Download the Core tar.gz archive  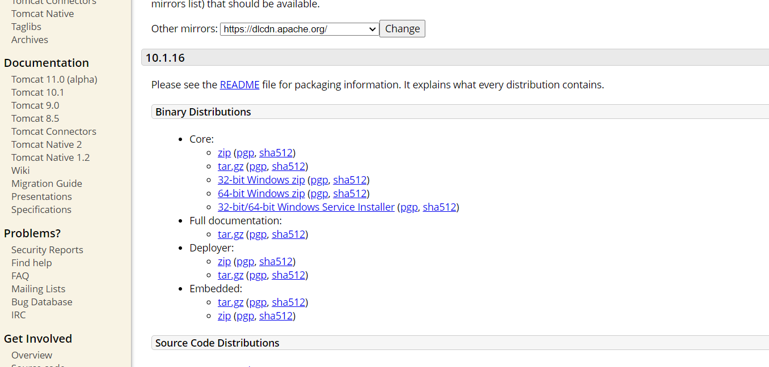(x=230, y=167)
